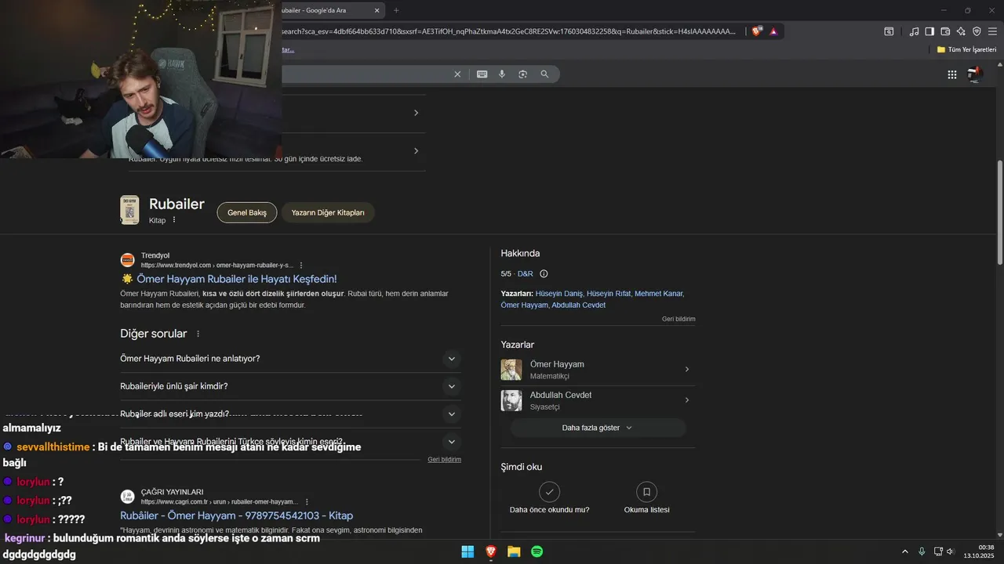
Task: Click Abdullah Cevdet portrait thumbnail
Action: [511, 400]
